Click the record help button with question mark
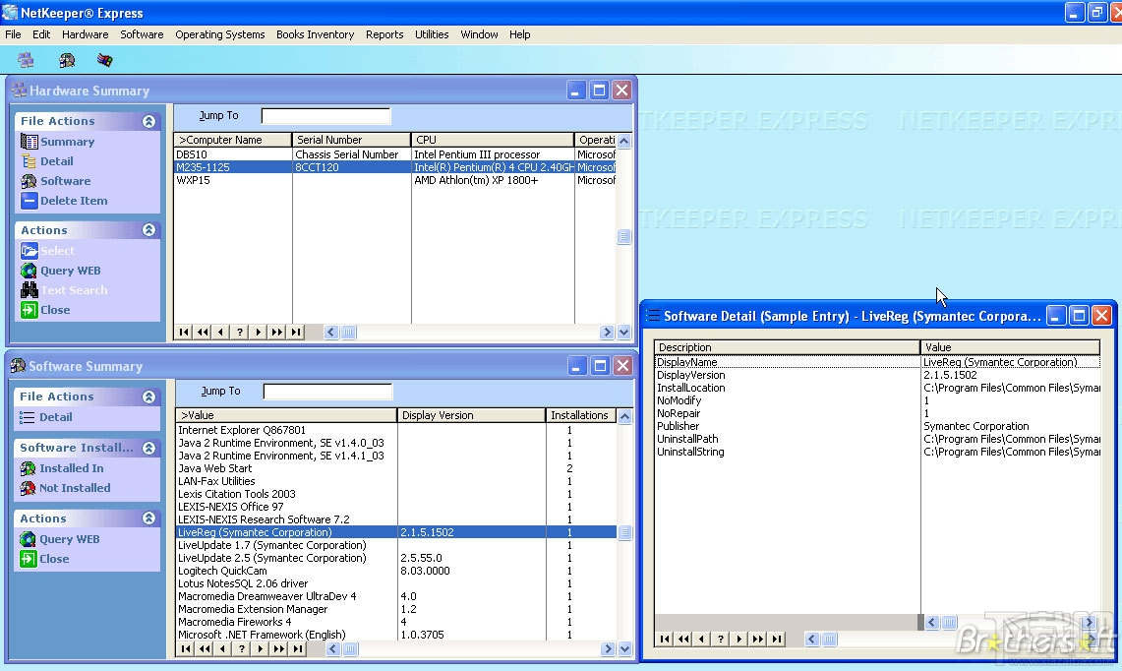This screenshot has height=671, width=1122. click(720, 639)
